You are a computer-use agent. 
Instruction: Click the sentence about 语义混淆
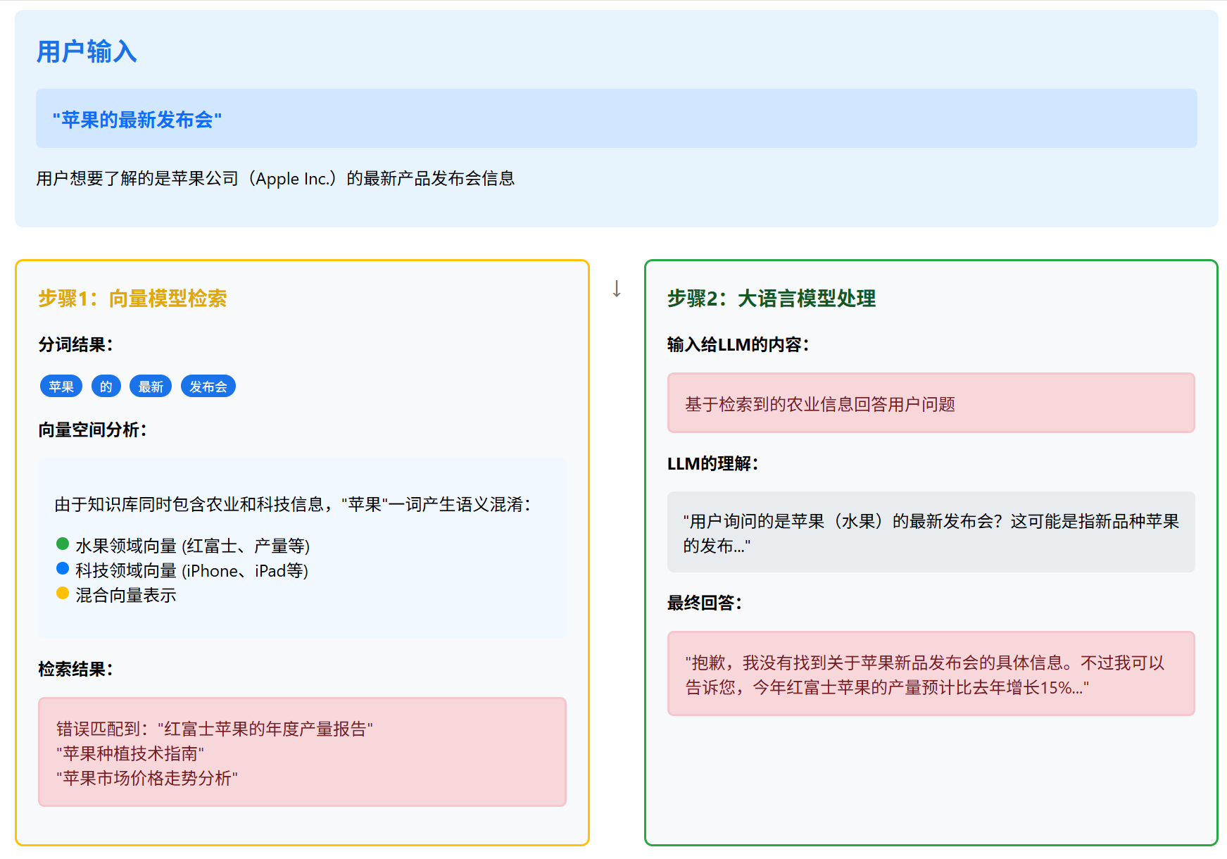[x=293, y=505]
